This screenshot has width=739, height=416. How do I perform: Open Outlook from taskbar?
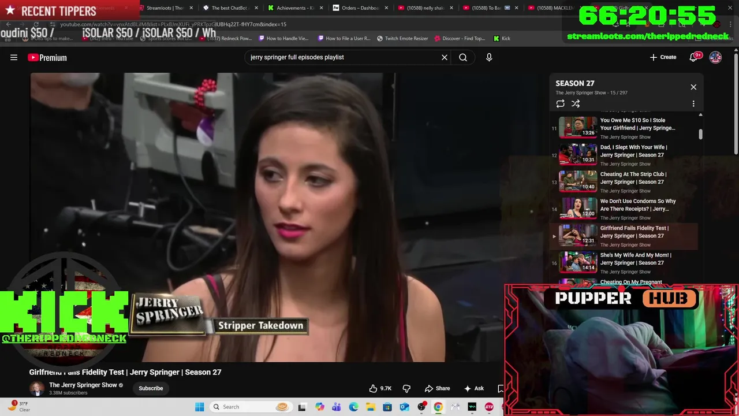pos(404,407)
